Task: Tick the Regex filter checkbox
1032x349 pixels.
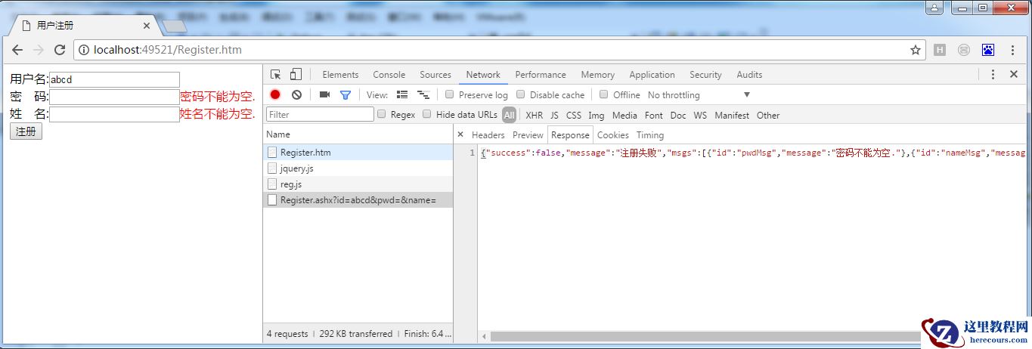Action: point(382,114)
